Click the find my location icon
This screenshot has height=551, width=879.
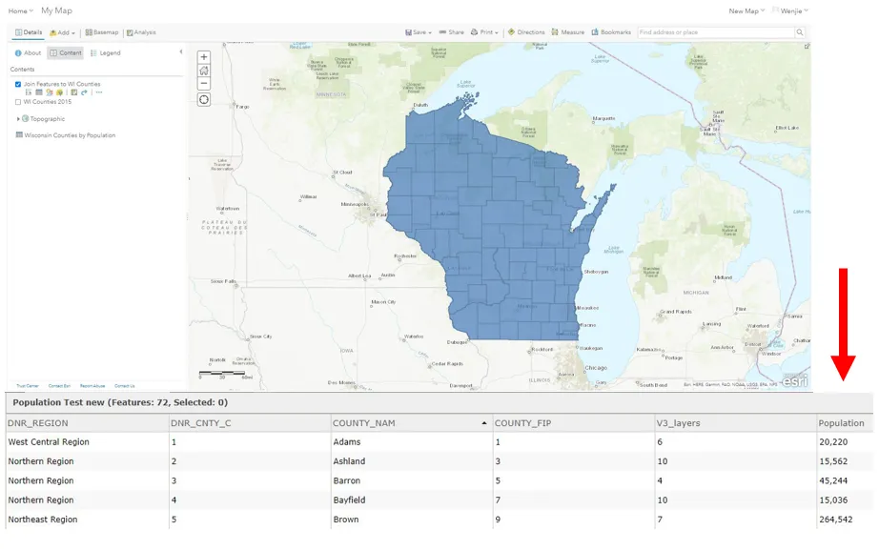[204, 100]
